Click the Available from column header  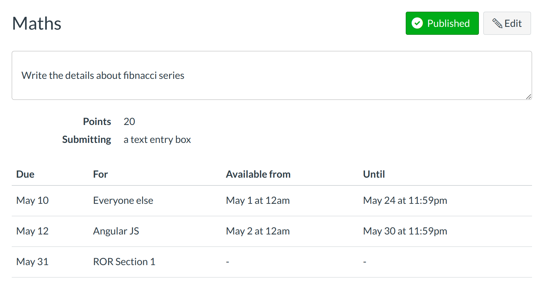point(258,174)
